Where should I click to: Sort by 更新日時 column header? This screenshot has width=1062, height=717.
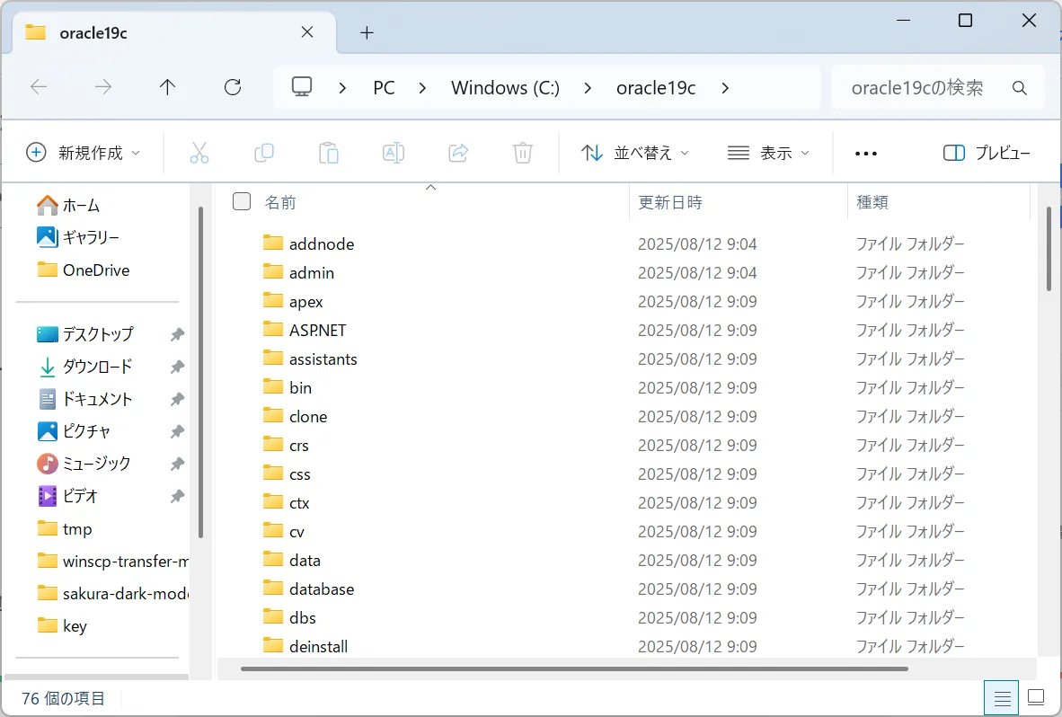(x=670, y=202)
